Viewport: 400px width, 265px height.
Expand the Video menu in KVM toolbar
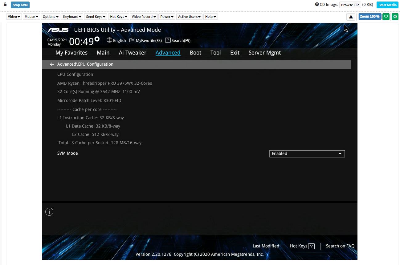click(14, 17)
